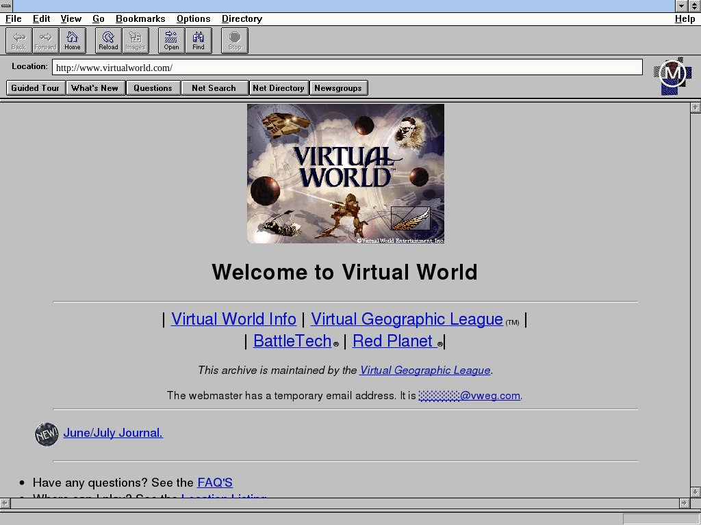This screenshot has width=701, height=525.
Task: Open the Directory menu
Action: coord(242,19)
